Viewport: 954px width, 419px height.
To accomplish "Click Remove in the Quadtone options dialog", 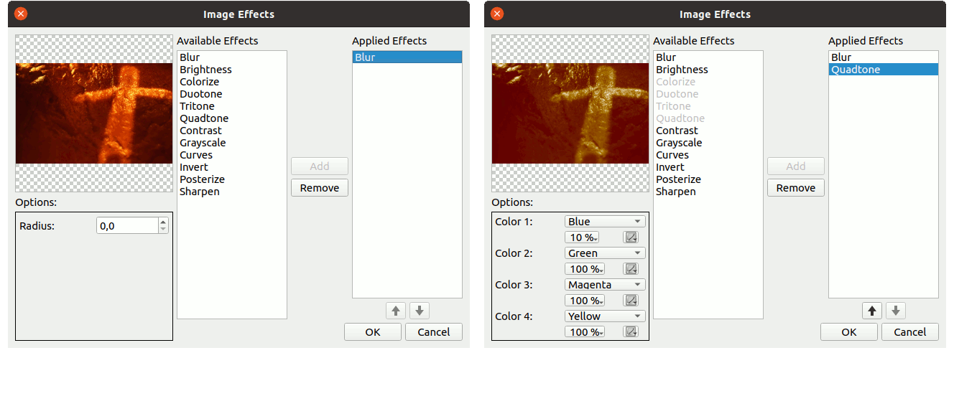I will (x=795, y=188).
